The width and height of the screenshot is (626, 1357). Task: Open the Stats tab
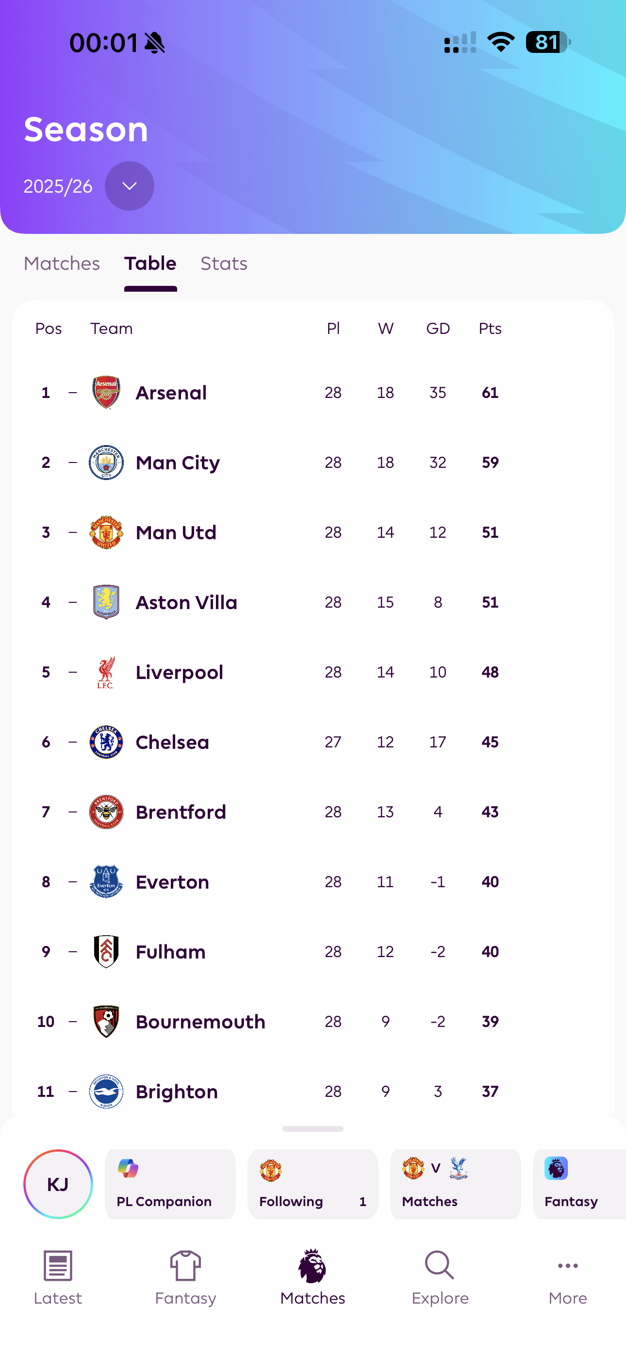click(x=223, y=264)
